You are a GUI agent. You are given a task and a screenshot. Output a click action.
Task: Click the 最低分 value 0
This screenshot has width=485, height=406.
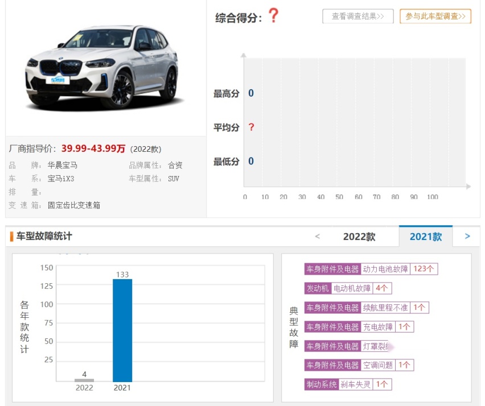[x=251, y=161]
